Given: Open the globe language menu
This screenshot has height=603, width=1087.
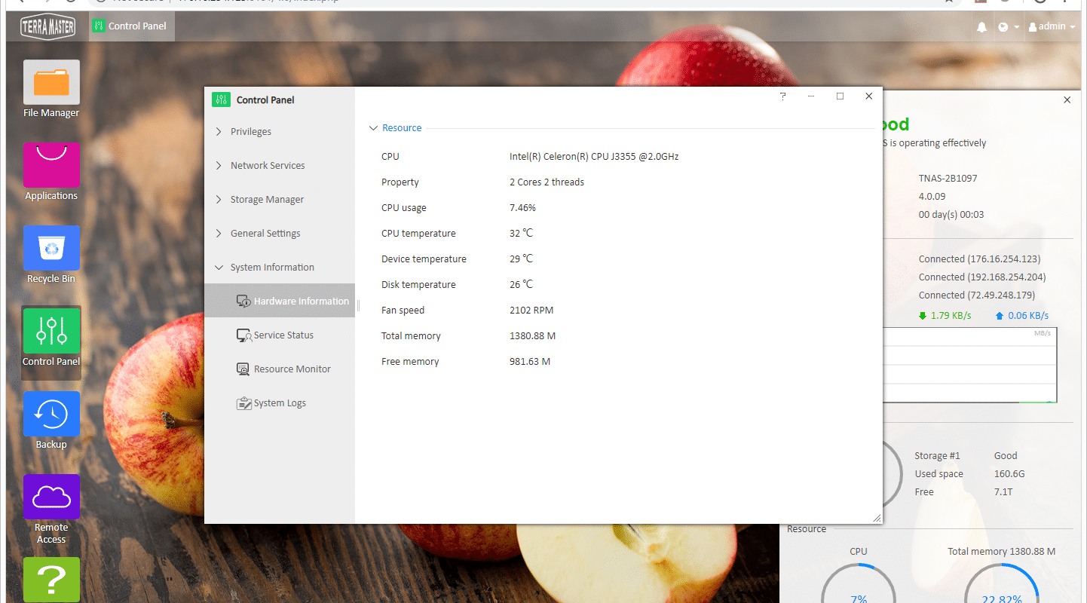Looking at the screenshot, I should 1008,27.
